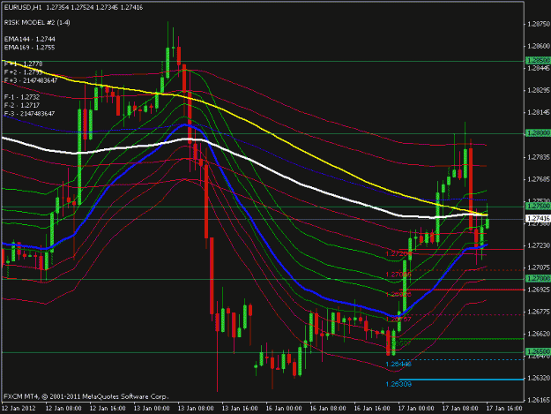Select the F-3 - 2147483647 label
This screenshot has width=551, height=414.
pyautogui.click(x=29, y=114)
